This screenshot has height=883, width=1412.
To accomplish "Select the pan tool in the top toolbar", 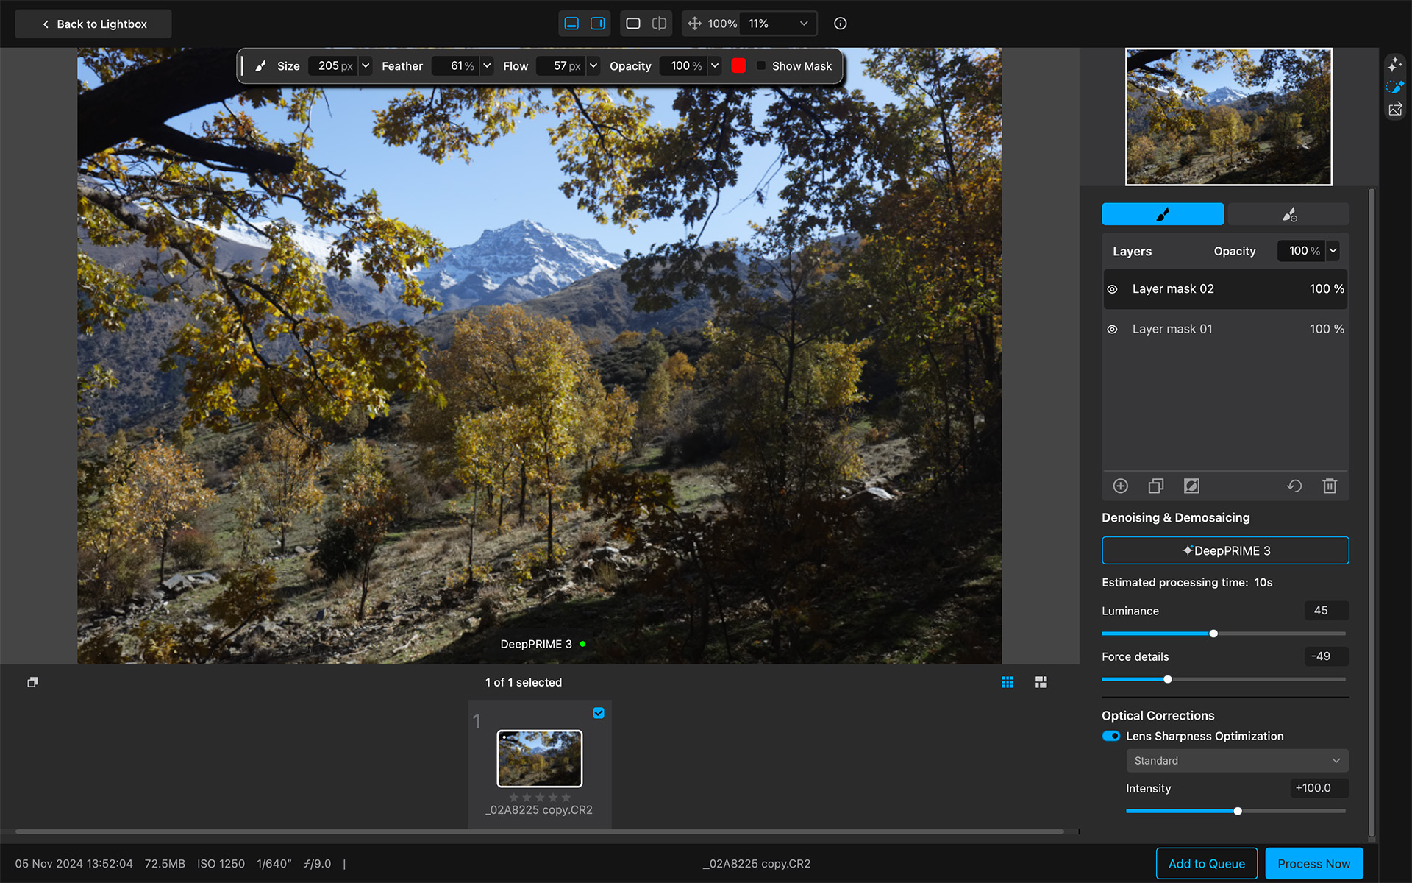I will pos(694,23).
